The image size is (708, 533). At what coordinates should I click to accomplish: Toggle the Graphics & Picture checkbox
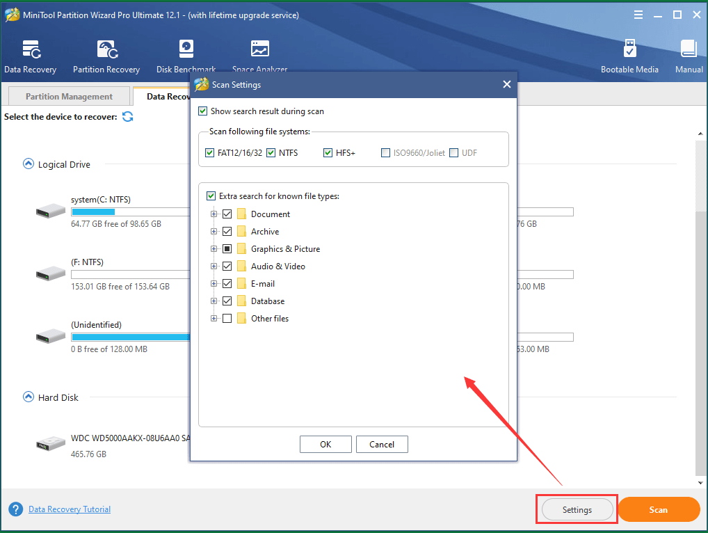[x=227, y=249]
